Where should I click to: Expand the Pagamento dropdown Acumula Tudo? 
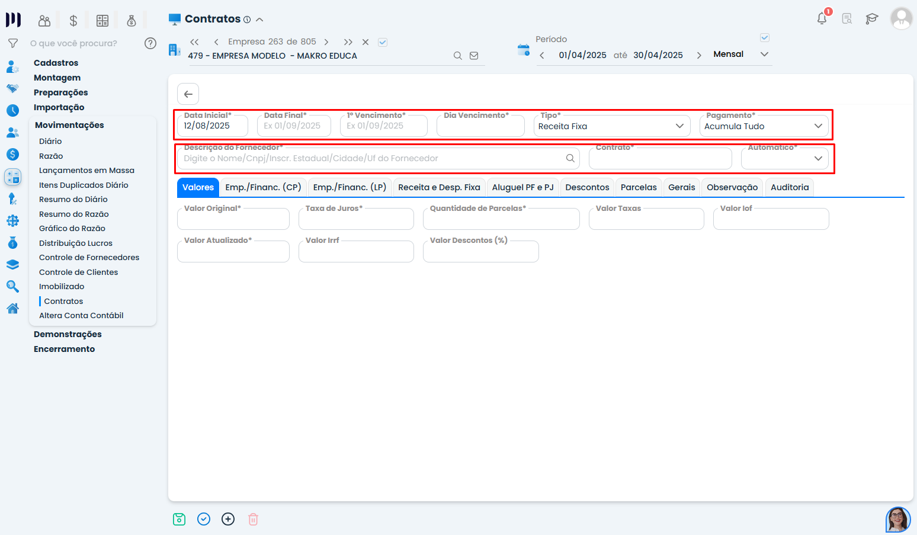[763, 126]
